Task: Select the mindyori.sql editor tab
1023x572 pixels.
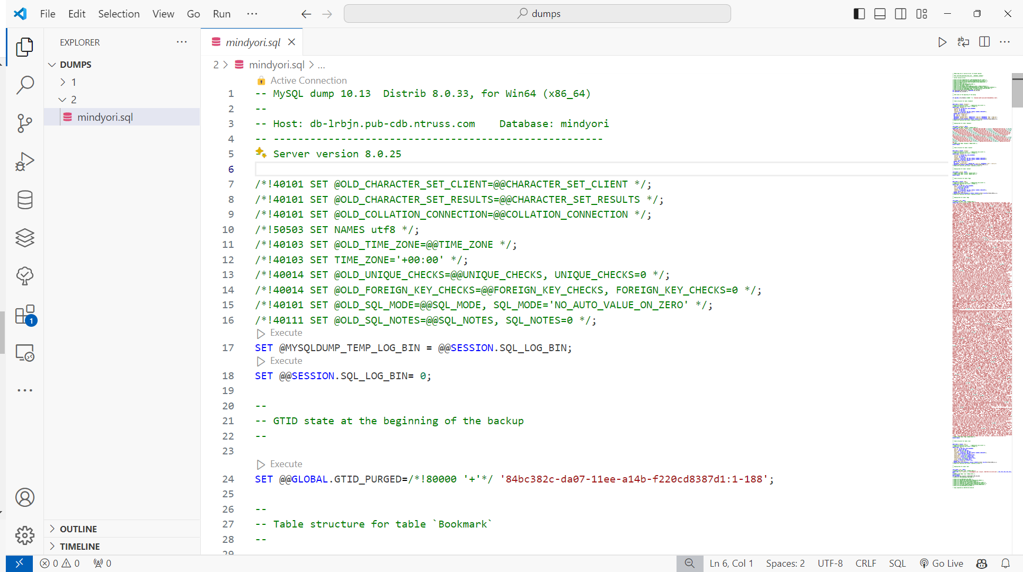Action: pos(253,42)
